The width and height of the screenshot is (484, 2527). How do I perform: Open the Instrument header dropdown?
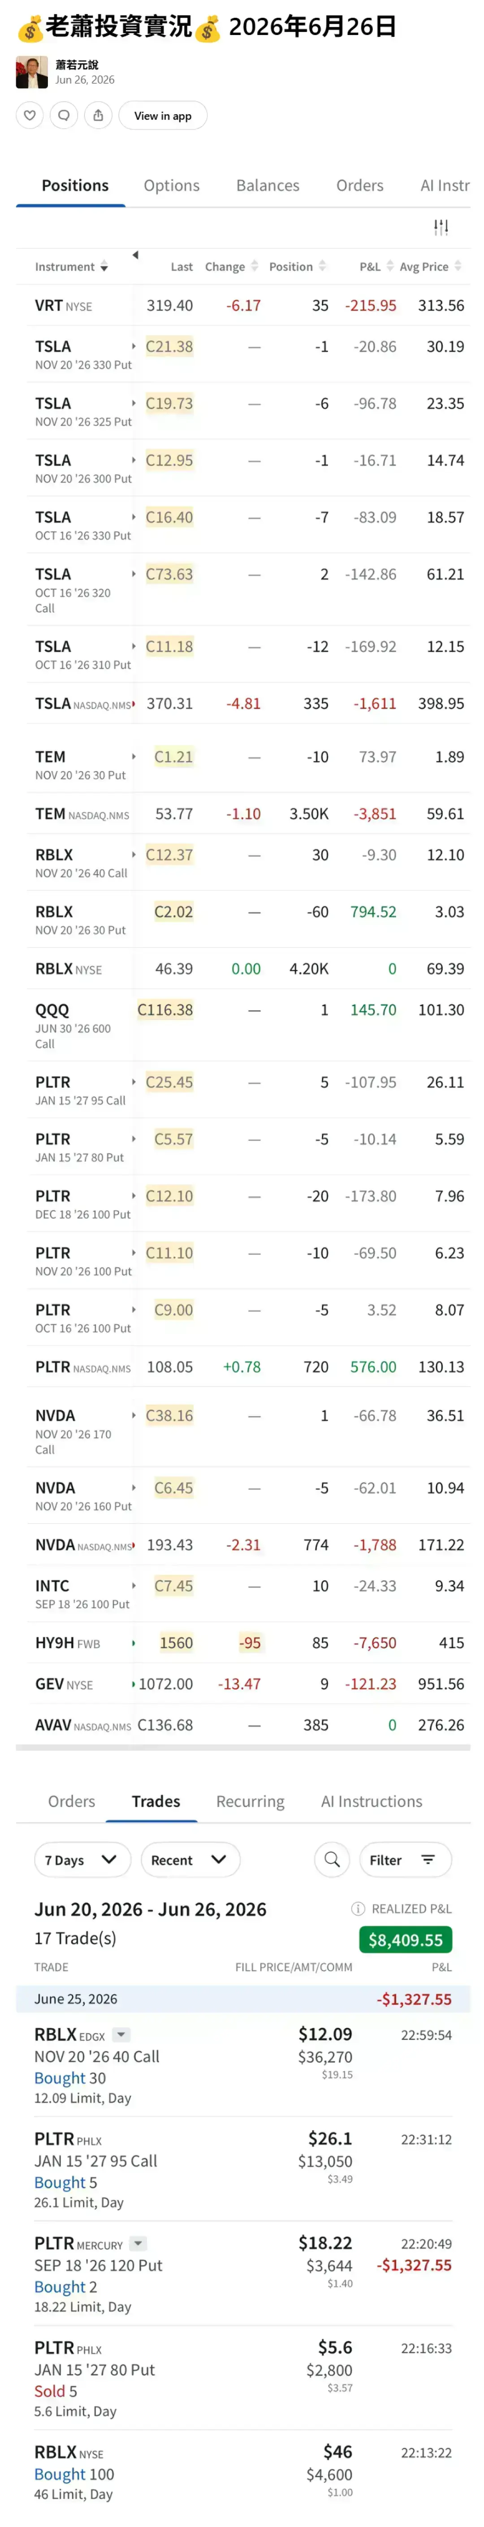tap(72, 267)
